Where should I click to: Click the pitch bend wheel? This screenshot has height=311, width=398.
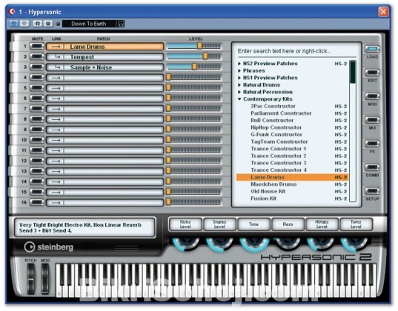(x=30, y=279)
